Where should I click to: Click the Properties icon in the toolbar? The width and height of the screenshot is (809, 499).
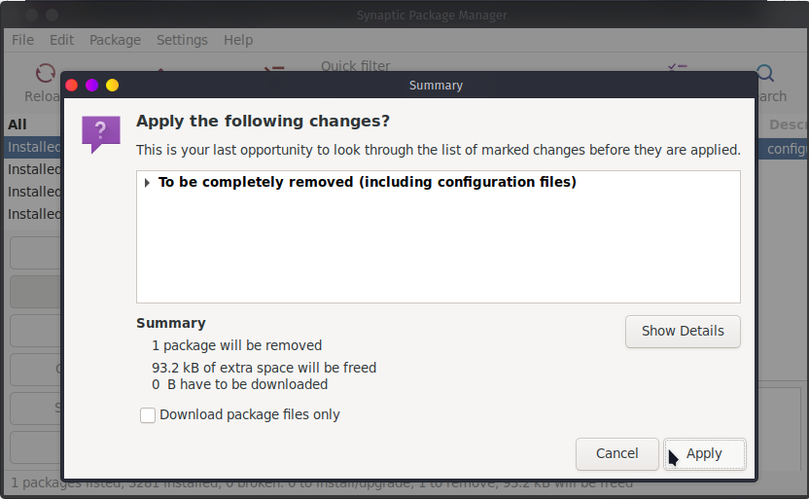coord(678,67)
